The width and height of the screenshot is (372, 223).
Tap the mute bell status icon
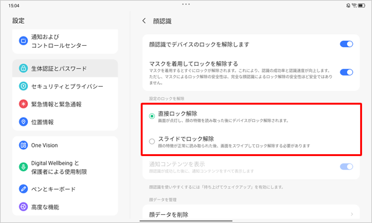tap(348, 6)
